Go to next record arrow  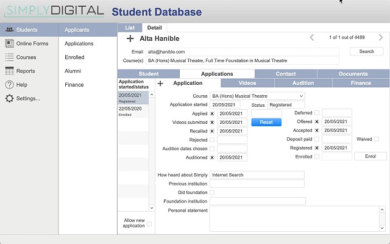tap(381, 38)
